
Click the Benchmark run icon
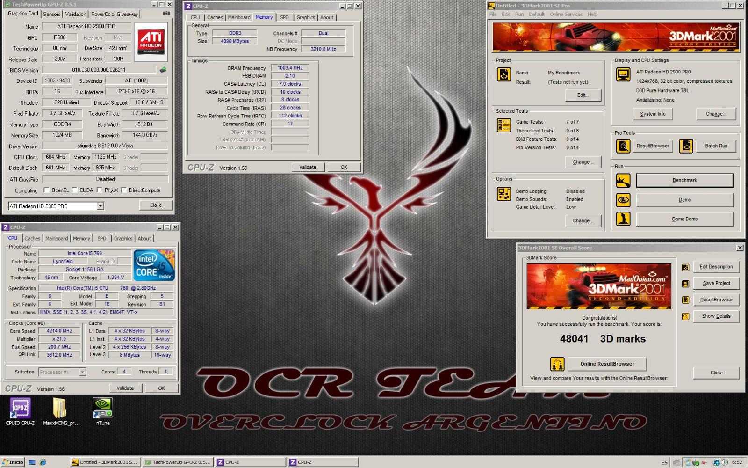[623, 180]
